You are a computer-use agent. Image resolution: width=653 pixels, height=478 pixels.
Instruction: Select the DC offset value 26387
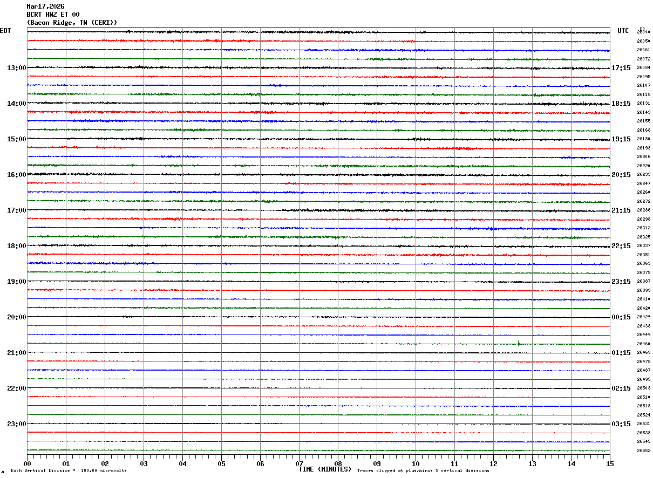(x=643, y=282)
